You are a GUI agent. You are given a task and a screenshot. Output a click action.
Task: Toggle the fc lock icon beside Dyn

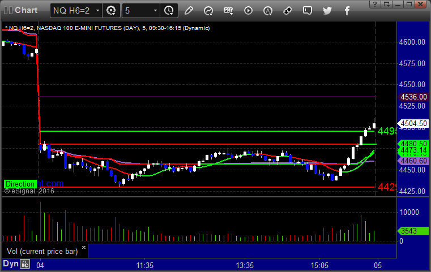[x=25, y=264]
